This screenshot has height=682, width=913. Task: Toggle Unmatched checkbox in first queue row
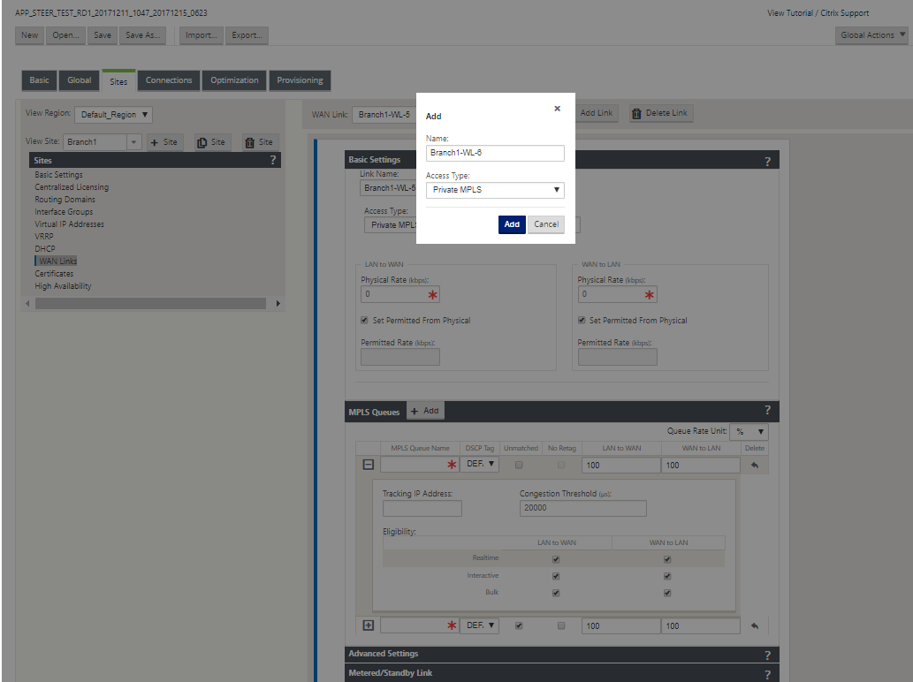click(519, 465)
